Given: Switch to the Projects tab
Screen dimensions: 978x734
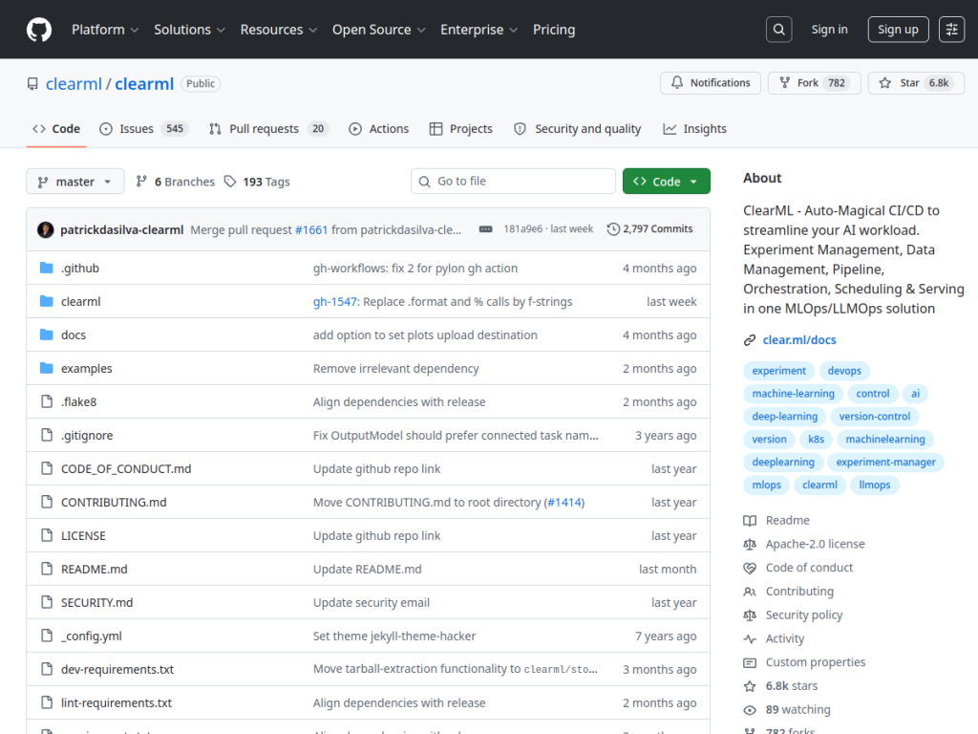Looking at the screenshot, I should click(x=461, y=129).
